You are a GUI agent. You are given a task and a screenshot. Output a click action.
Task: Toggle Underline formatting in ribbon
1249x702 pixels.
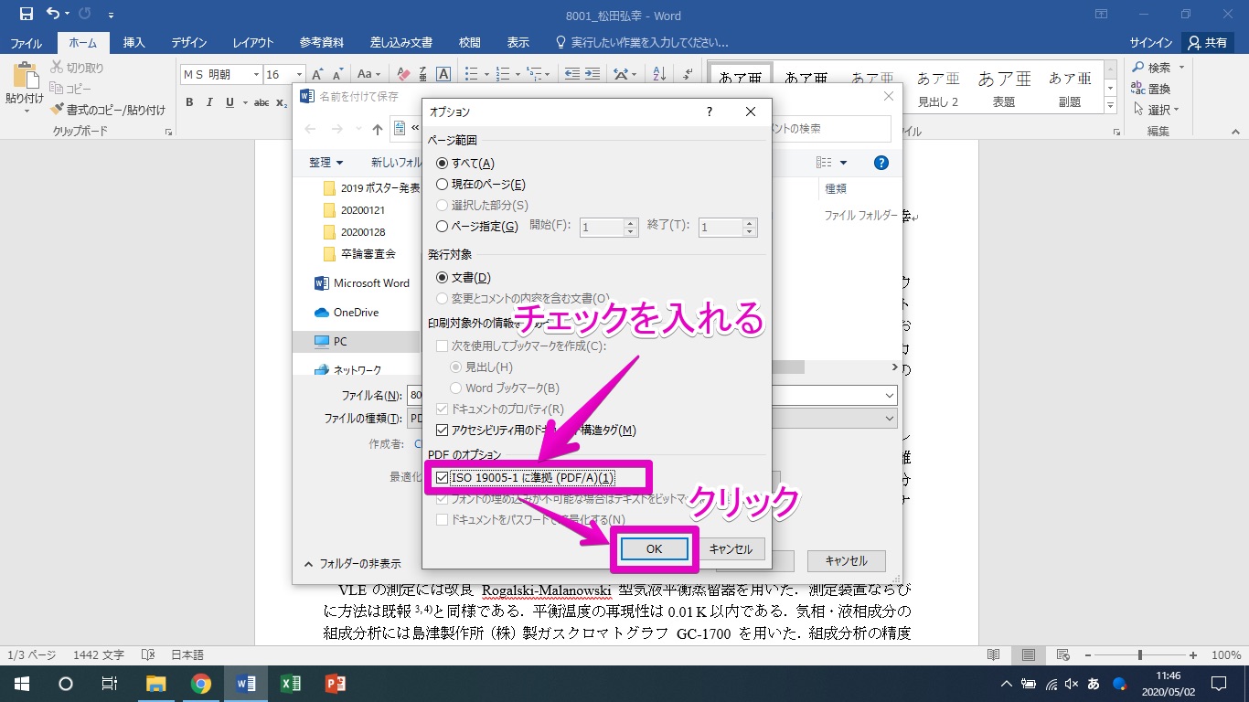(x=230, y=102)
